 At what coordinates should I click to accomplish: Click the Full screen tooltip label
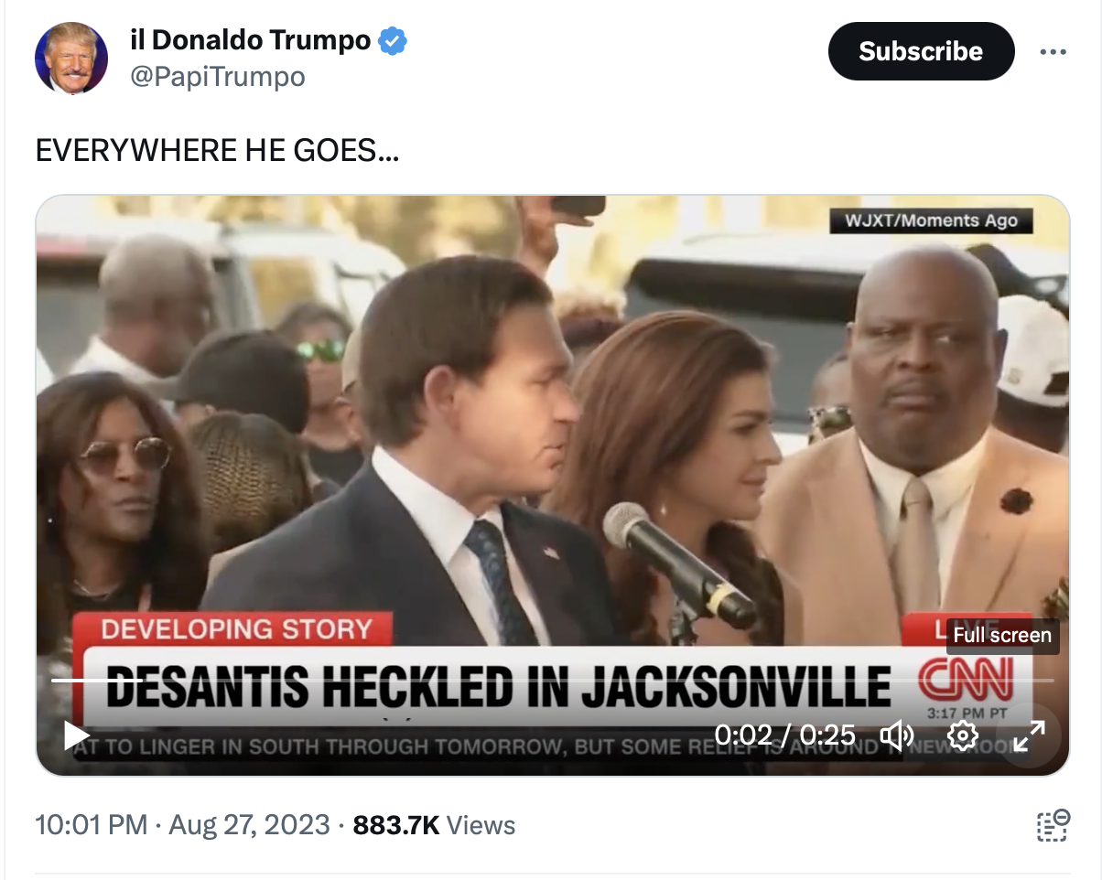[1002, 635]
